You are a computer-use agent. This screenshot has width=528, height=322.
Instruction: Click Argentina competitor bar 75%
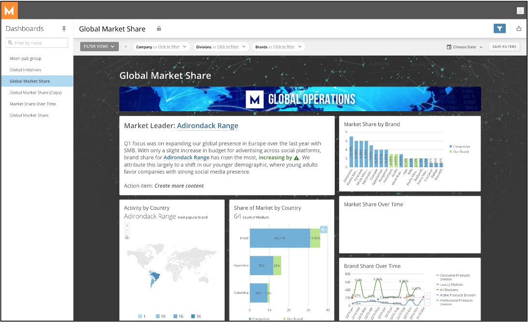[261, 266]
